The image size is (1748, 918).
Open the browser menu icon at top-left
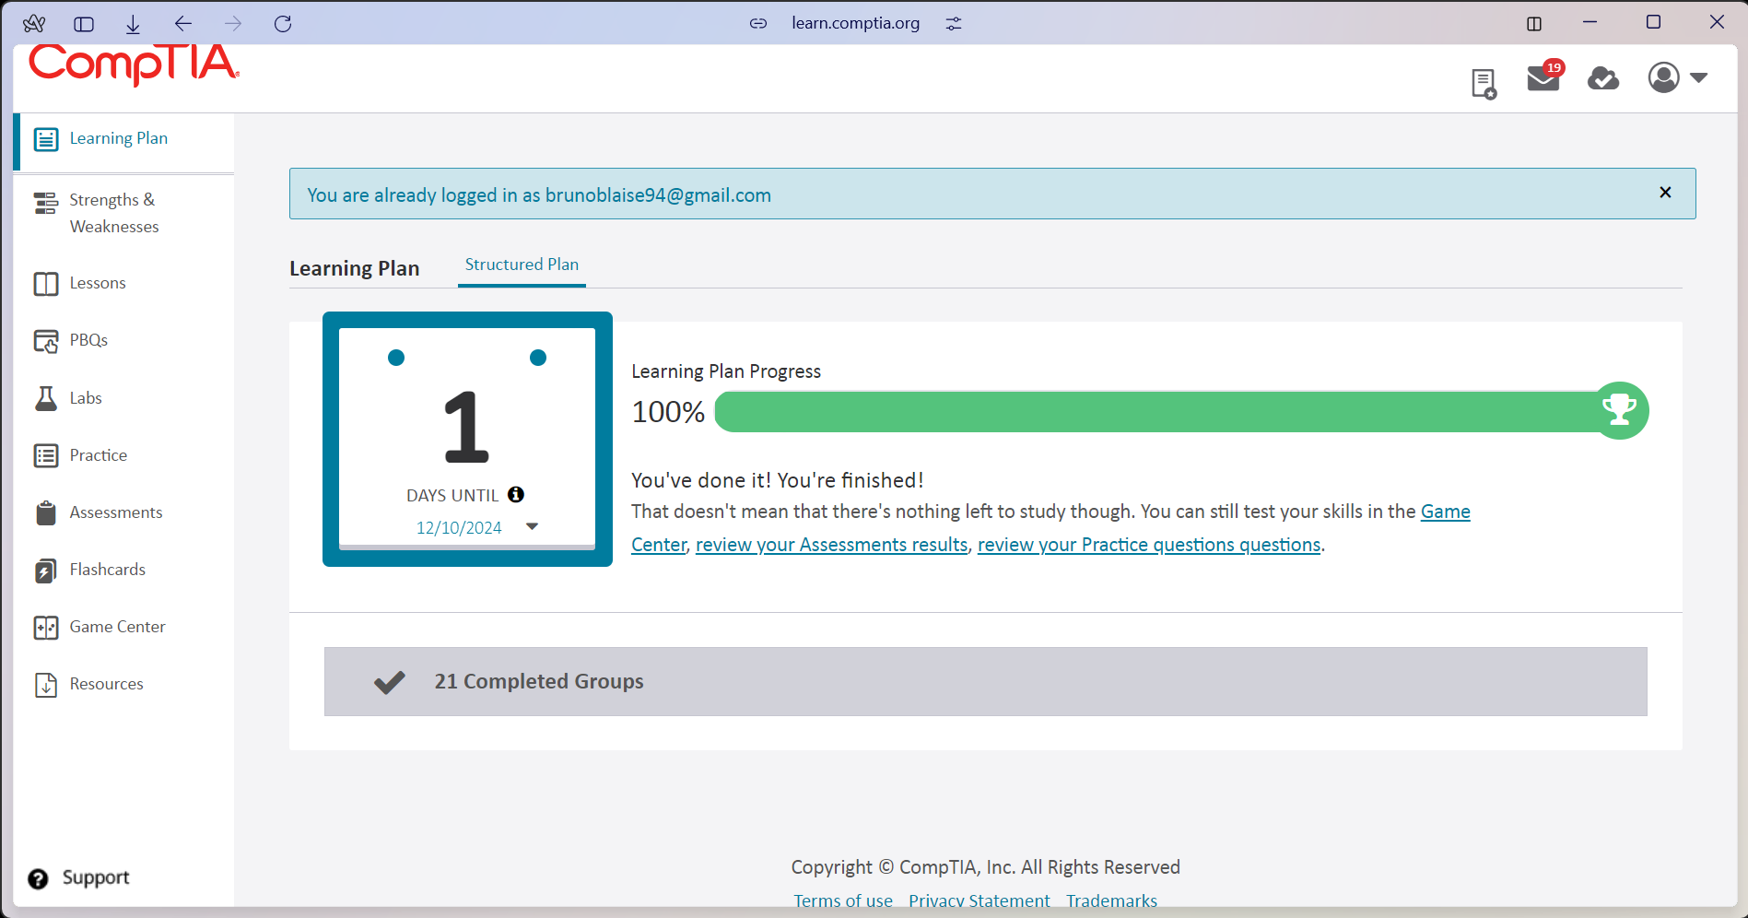34,23
